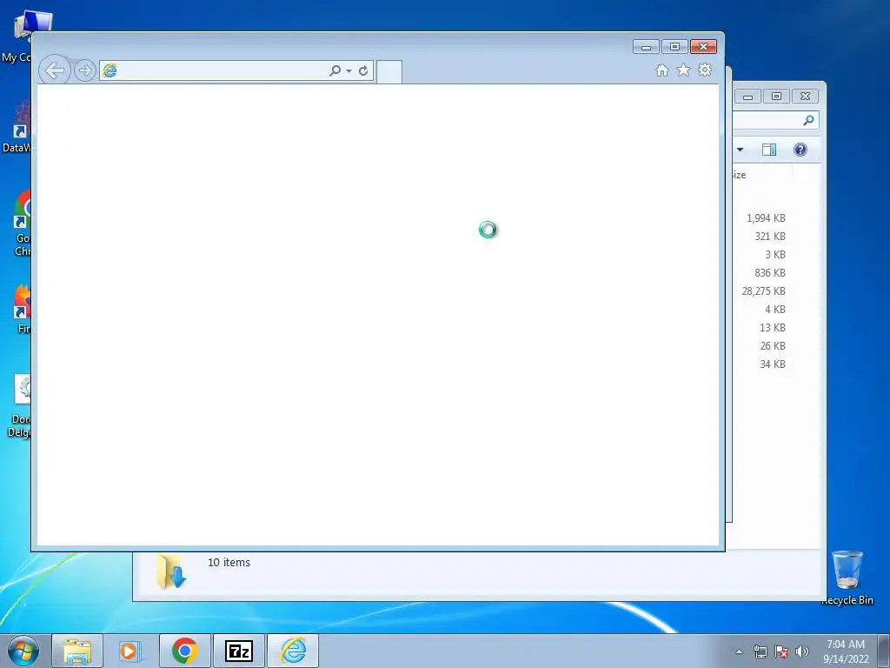Go forward in Internet Explorer
This screenshot has width=890, height=668.
[85, 70]
